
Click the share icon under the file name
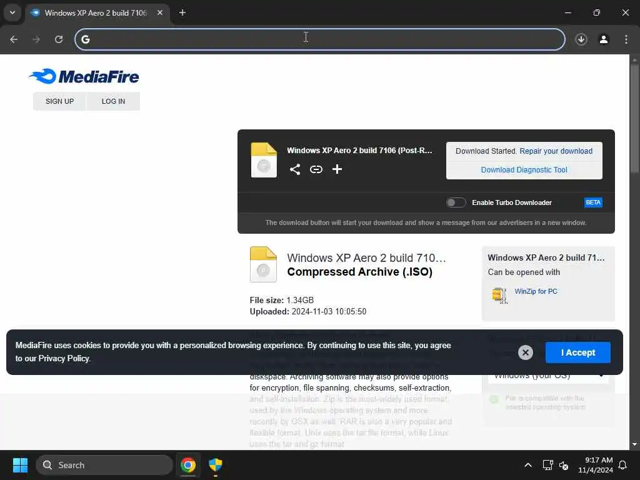(295, 169)
